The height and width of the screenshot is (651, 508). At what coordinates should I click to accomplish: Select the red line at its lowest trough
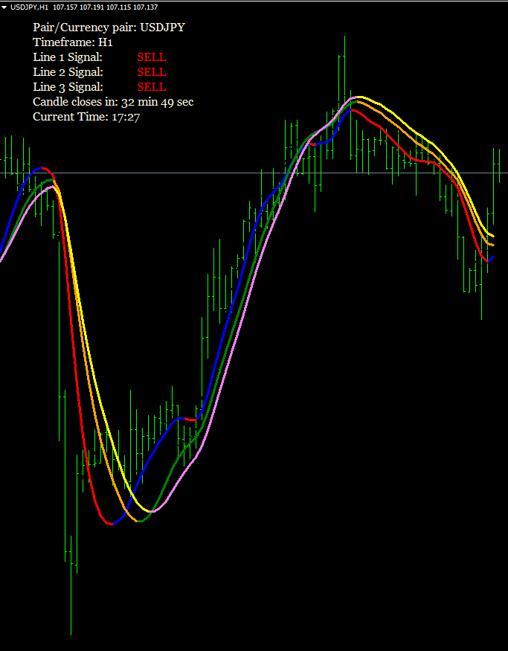[112, 524]
